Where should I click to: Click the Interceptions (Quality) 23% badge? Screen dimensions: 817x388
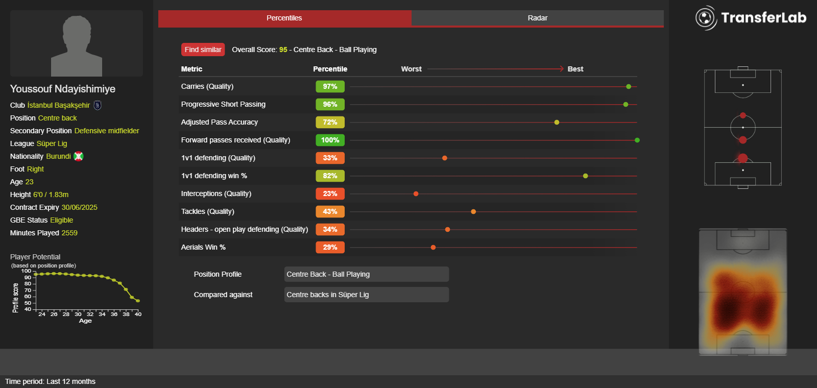point(330,193)
